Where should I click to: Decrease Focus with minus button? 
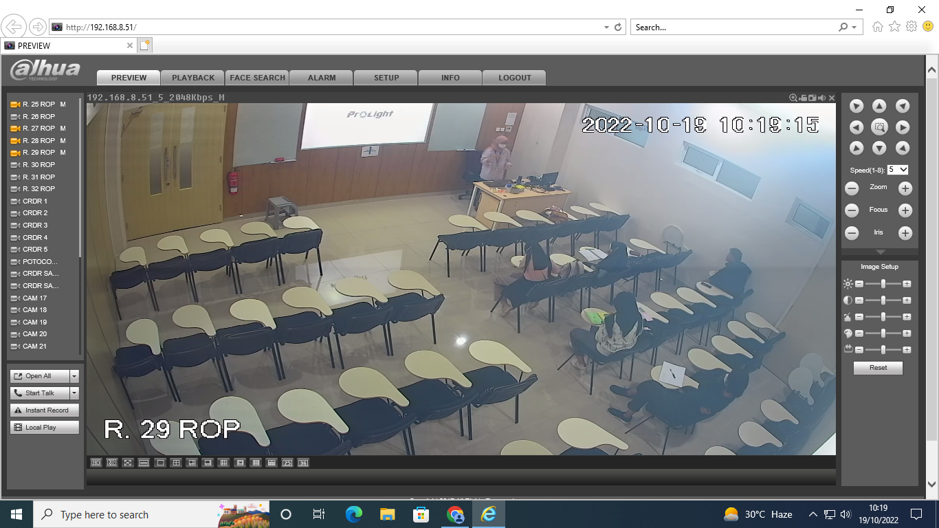pyautogui.click(x=852, y=211)
